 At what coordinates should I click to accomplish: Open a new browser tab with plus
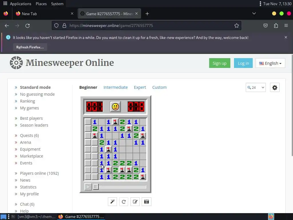[x=147, y=14]
